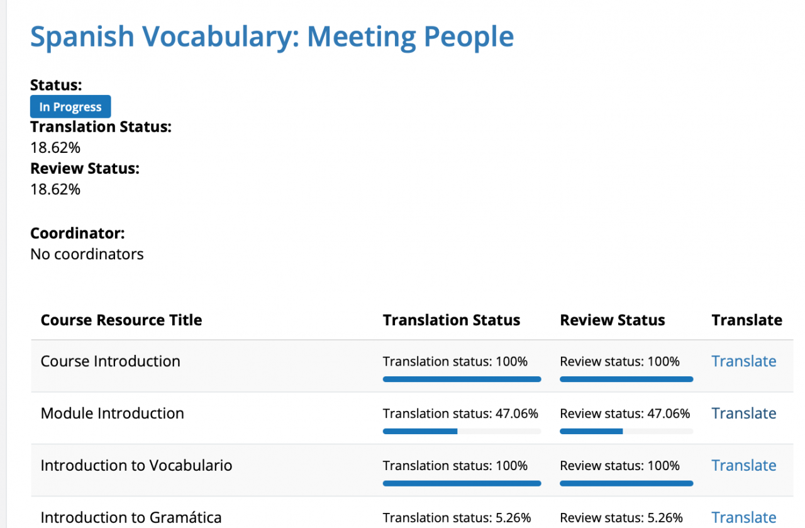Click Module Introduction review progress bar

626,432
